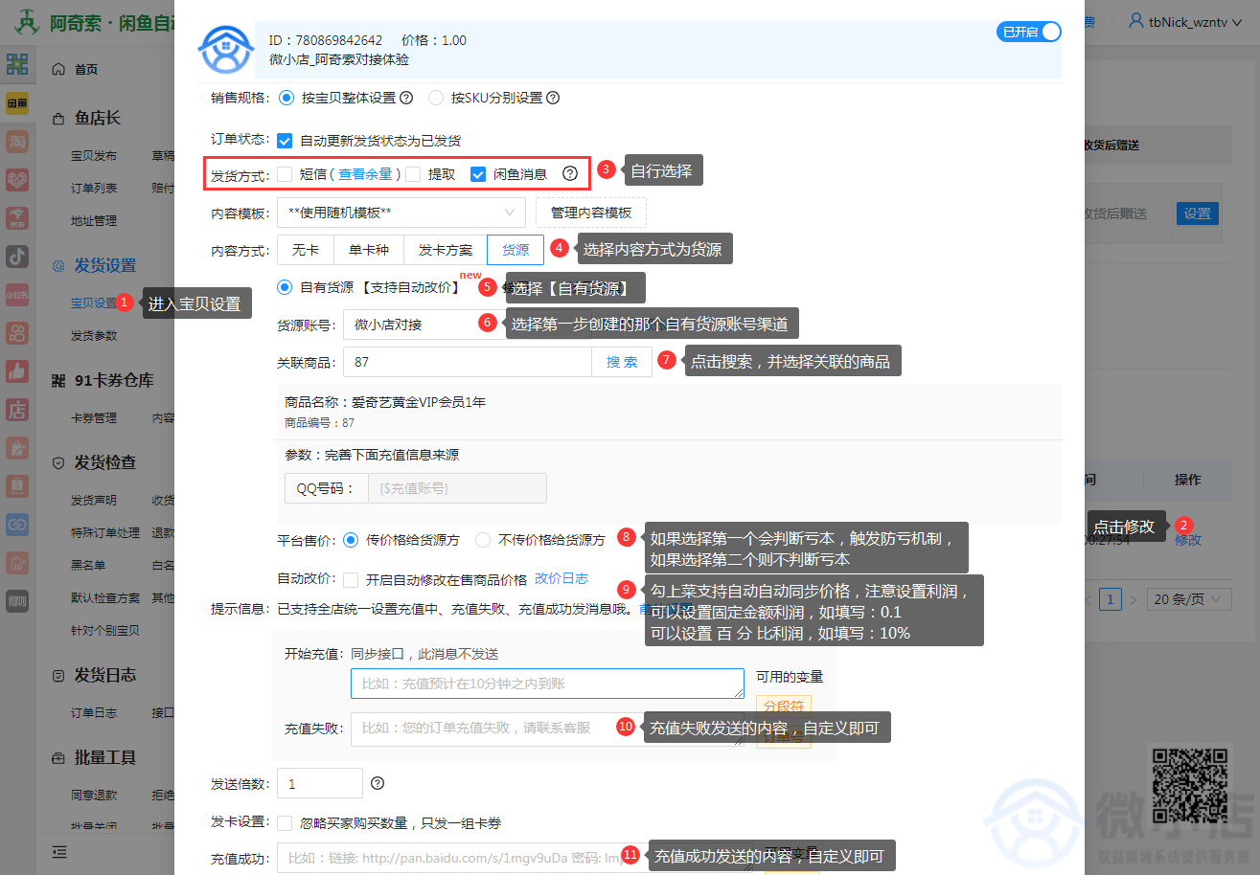Click the blue house product thumbnail
This screenshot has width=1260, height=875.
(226, 50)
